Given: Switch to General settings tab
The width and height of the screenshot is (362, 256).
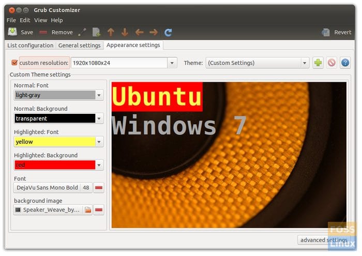Looking at the screenshot, I should point(80,45).
